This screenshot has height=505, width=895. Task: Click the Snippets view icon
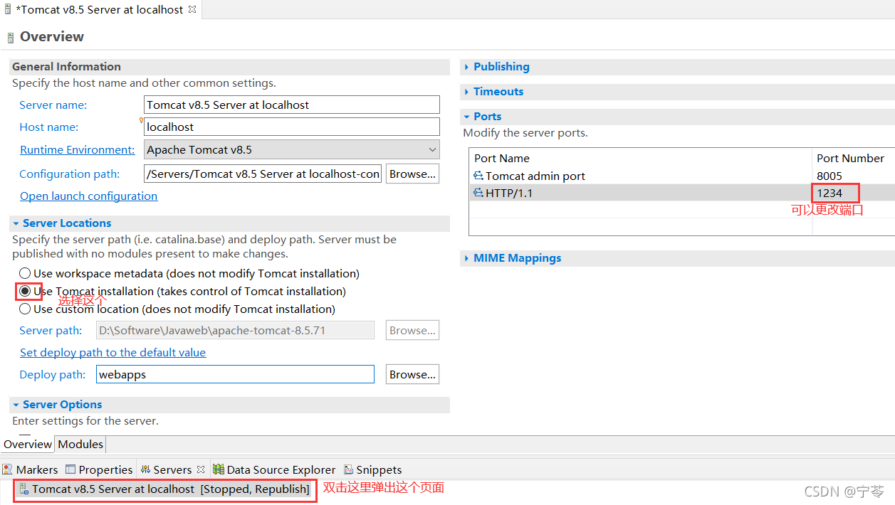[348, 469]
